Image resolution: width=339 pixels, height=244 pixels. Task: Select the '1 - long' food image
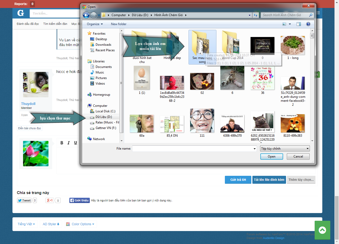click(293, 48)
